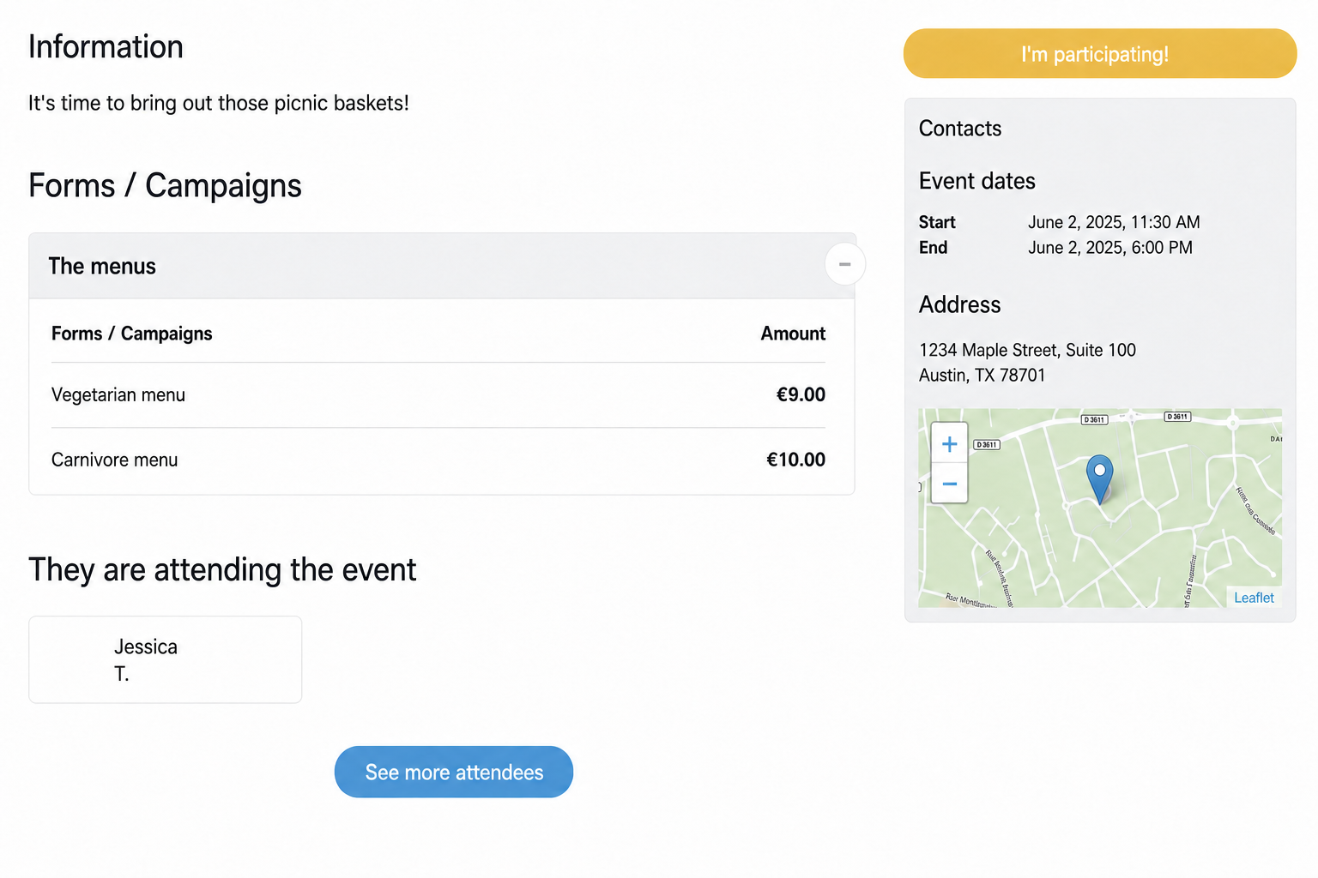Select the Vegetarian menu row
Viewport: 1318px width, 878px height.
[x=438, y=394]
